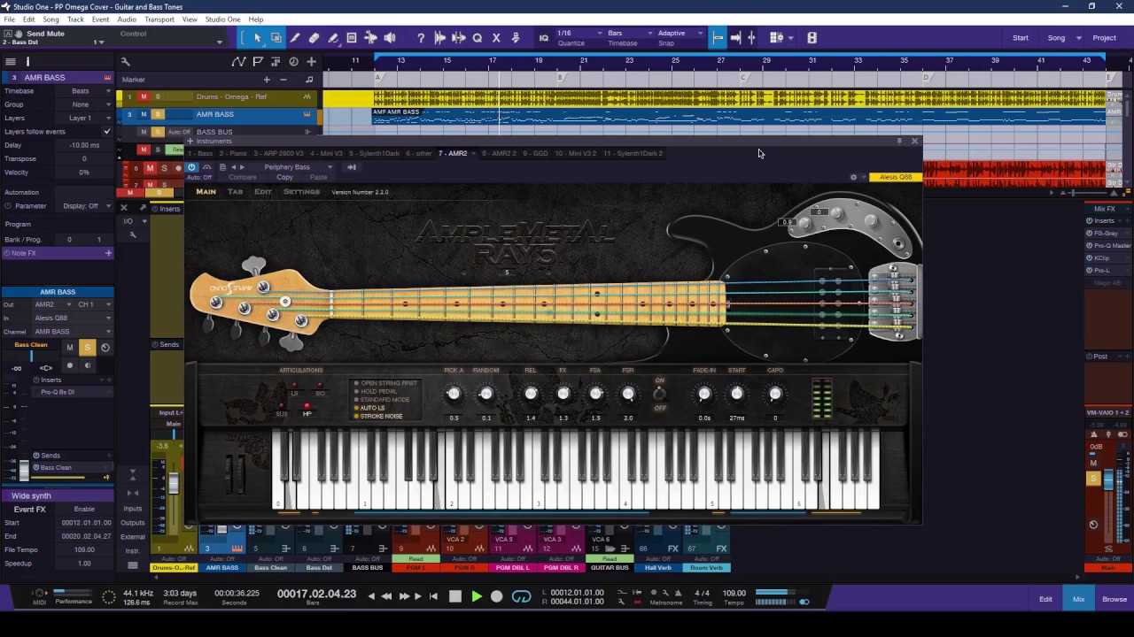Click Return to Zero transport button
Image resolution: width=1134 pixels, height=637 pixels.
click(433, 596)
